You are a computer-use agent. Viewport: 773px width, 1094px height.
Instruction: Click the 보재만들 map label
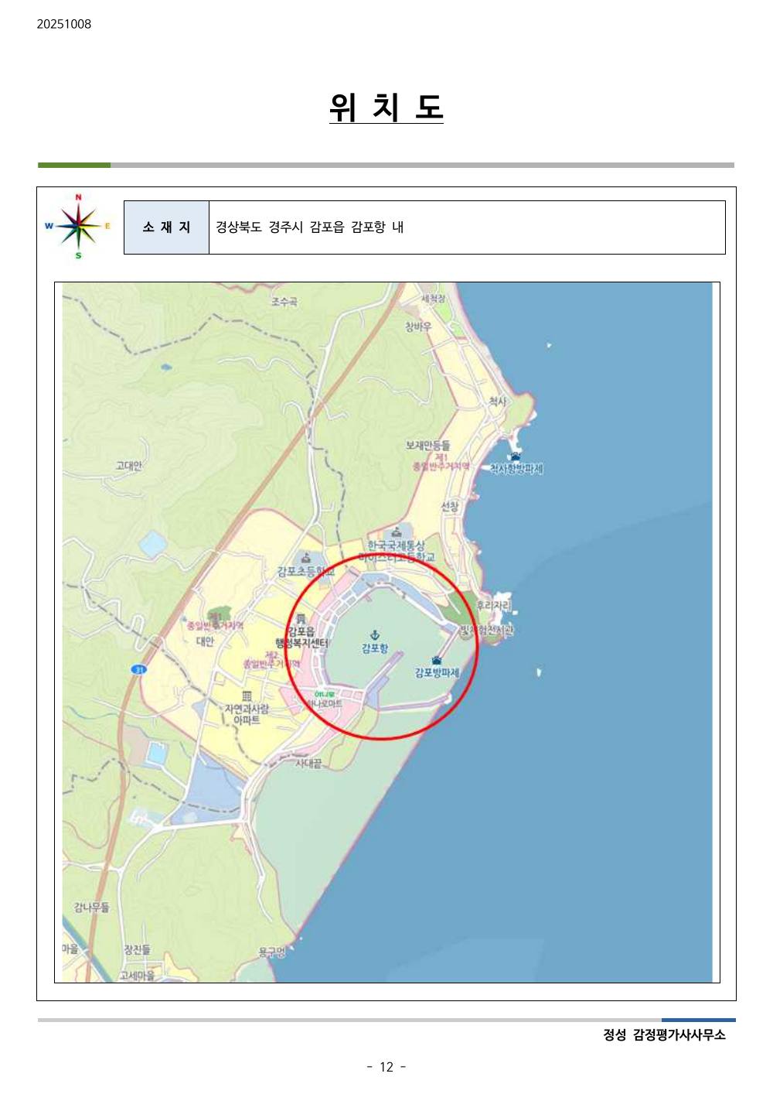[427, 446]
